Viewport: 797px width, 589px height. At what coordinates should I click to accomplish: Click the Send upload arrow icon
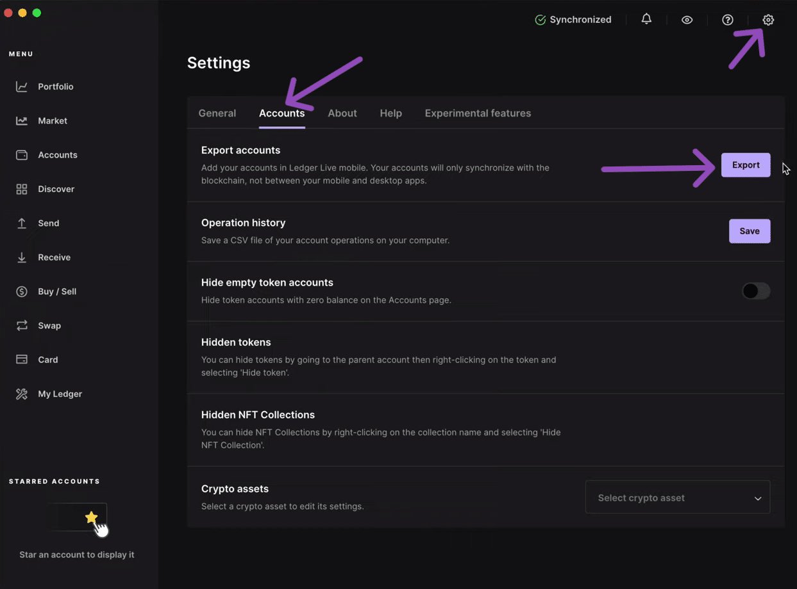pos(22,223)
